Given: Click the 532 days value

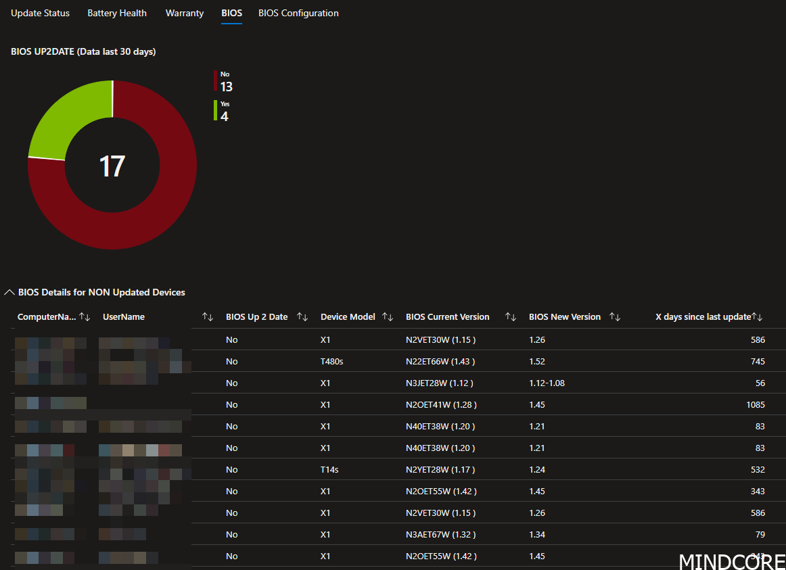Looking at the screenshot, I should (x=758, y=469).
